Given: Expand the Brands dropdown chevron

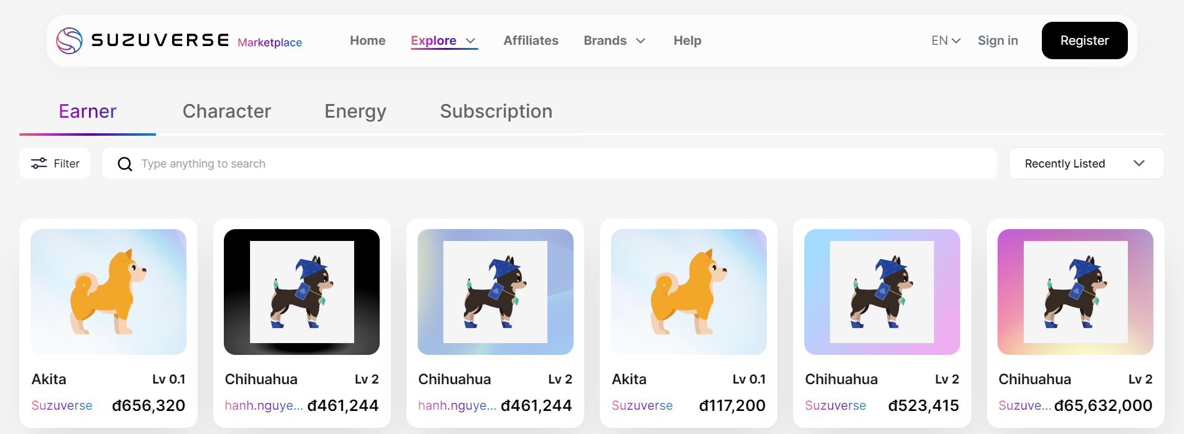Looking at the screenshot, I should coord(640,41).
